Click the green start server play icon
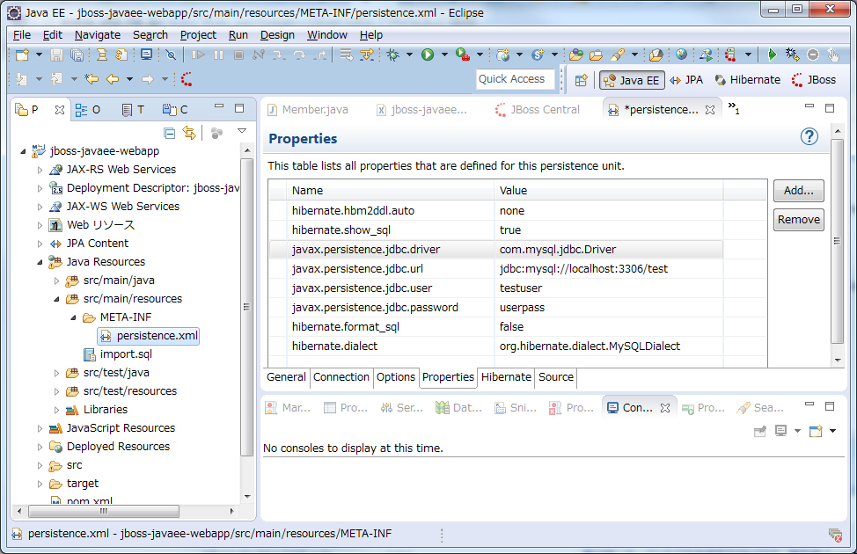 772,55
